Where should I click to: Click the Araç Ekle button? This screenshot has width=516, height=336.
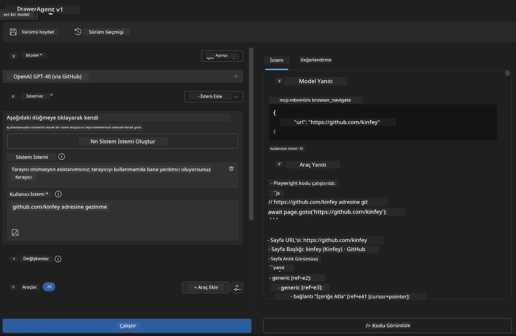pyautogui.click(x=206, y=287)
